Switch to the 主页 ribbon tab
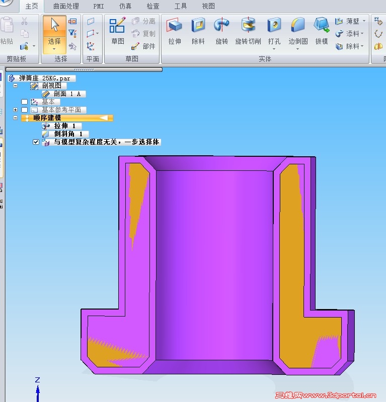The image size is (386, 402). point(32,6)
